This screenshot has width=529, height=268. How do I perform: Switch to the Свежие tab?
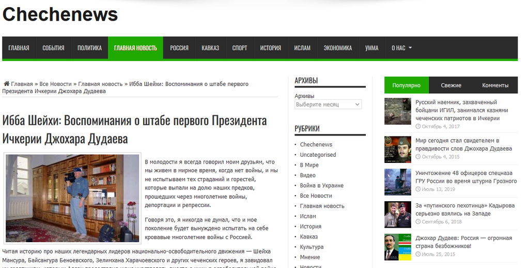click(450, 85)
